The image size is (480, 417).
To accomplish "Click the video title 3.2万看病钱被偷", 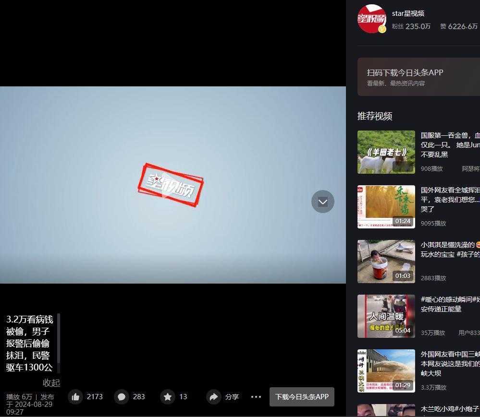I will pyautogui.click(x=29, y=343).
